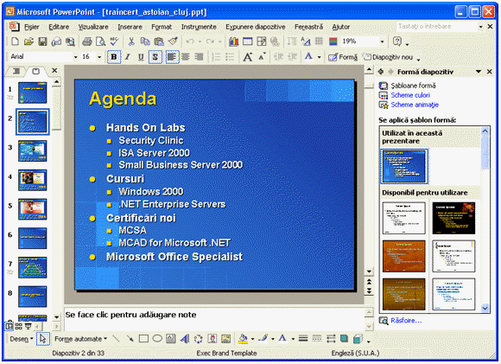Select the Oval drawing tool
Screen dimensions: 501x364
tap(157, 338)
